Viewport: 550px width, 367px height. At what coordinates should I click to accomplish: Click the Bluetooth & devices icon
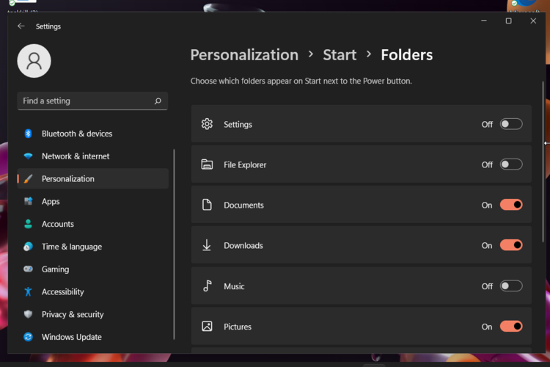tap(28, 134)
